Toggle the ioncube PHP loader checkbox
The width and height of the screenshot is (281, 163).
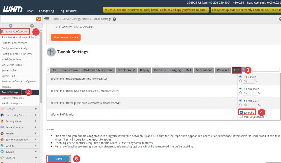click(x=241, y=113)
